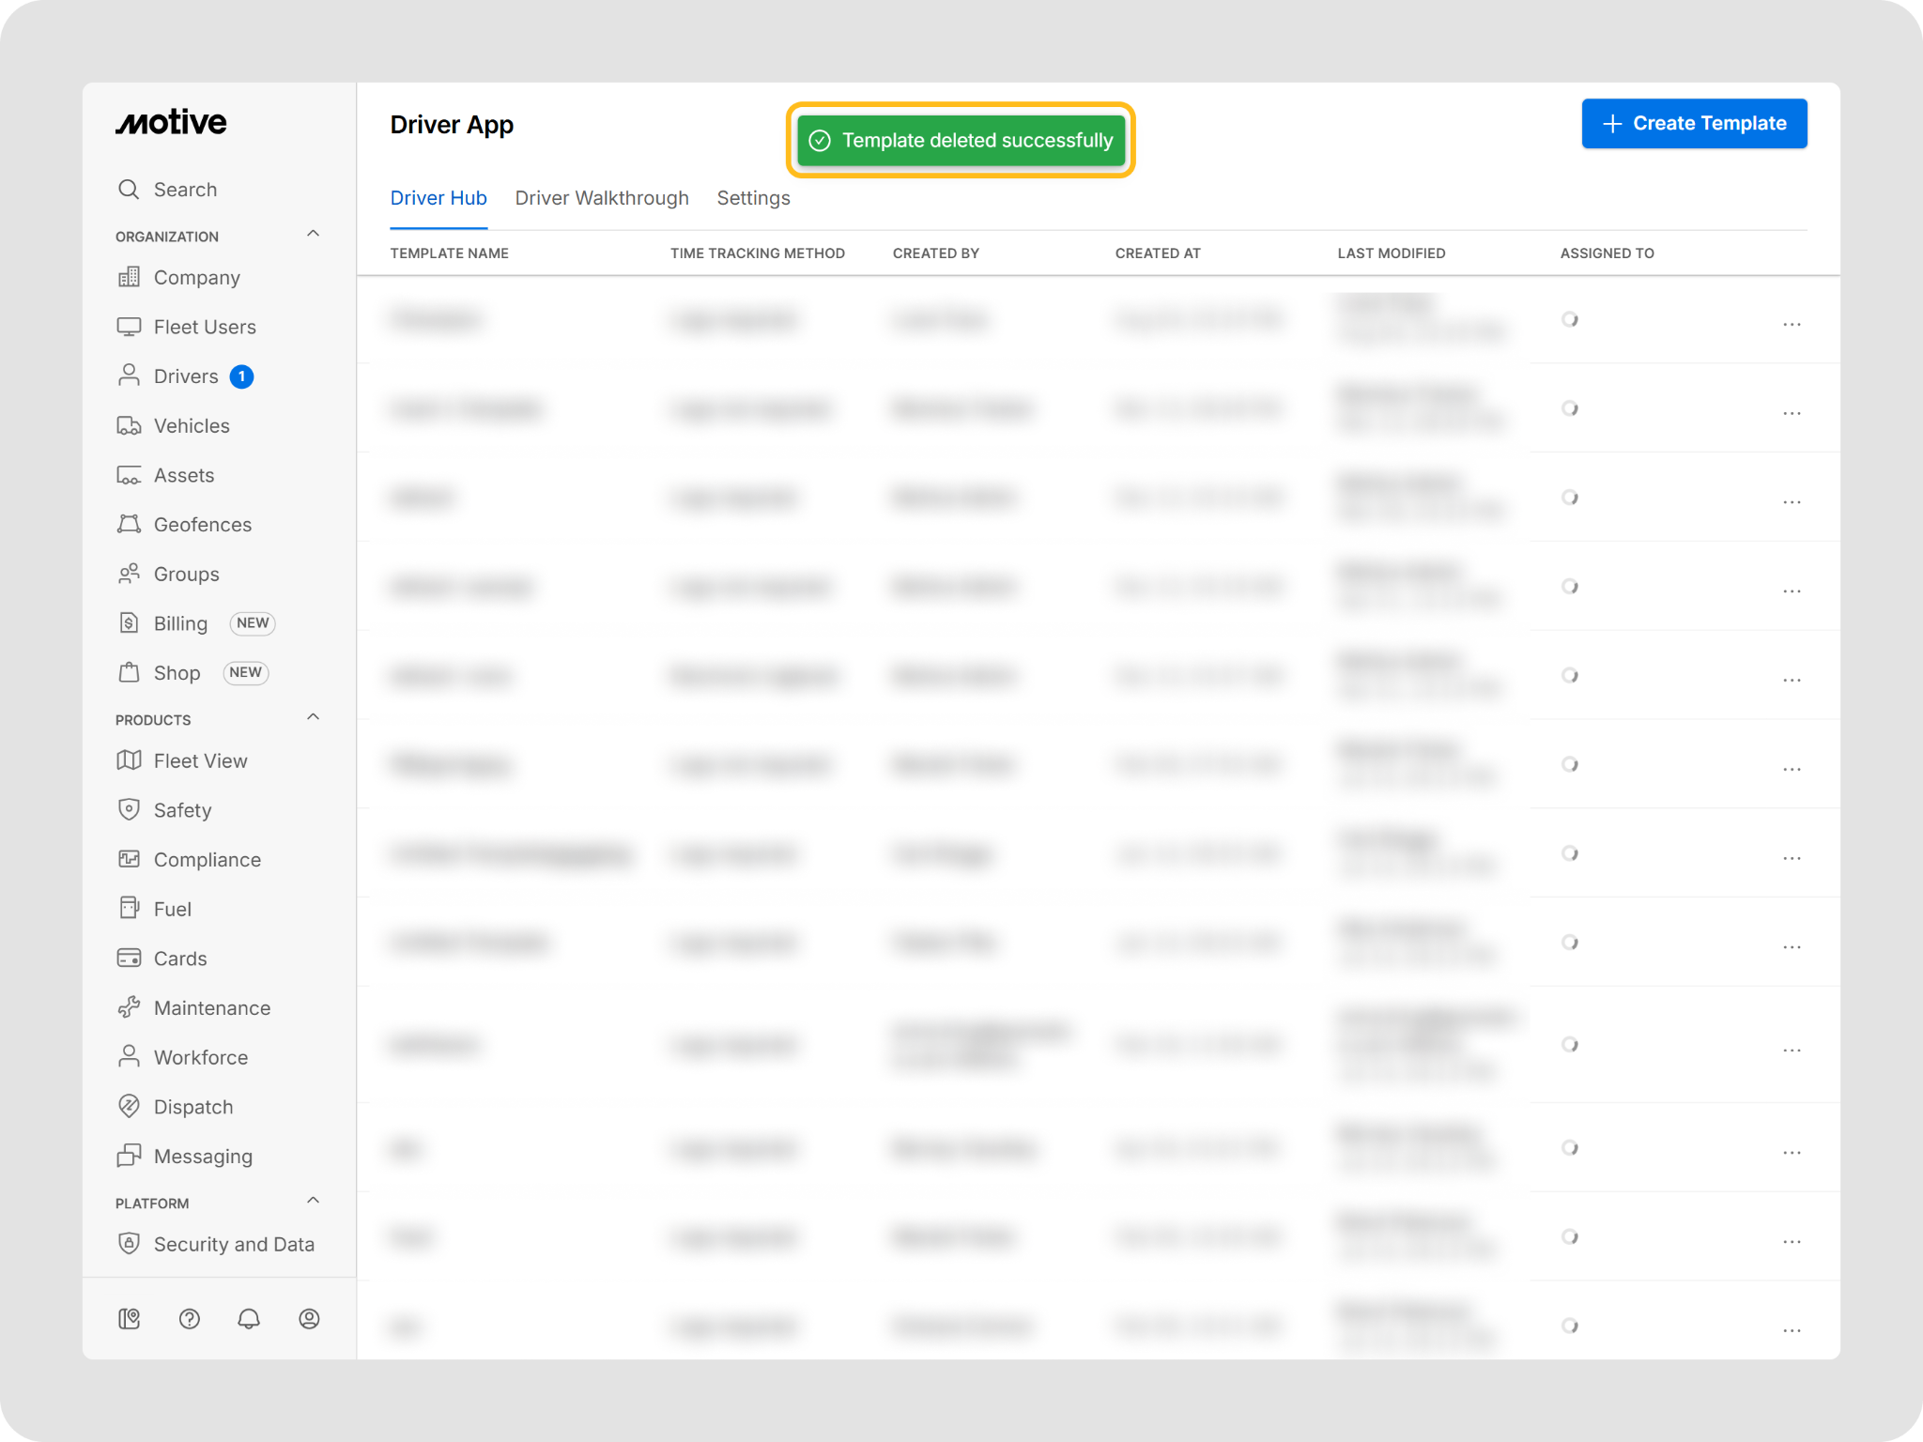Screen dimensions: 1923x1442
Task: Click the Dispatch icon in sidebar
Action: point(129,1106)
